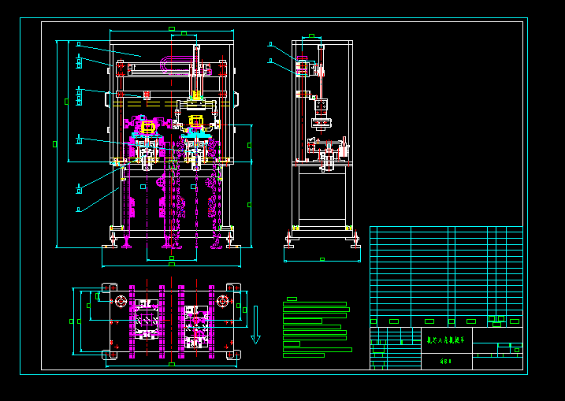This screenshot has height=401, width=565.
Task: Select the yellow component under the vertical cylinder
Action: click(196, 95)
